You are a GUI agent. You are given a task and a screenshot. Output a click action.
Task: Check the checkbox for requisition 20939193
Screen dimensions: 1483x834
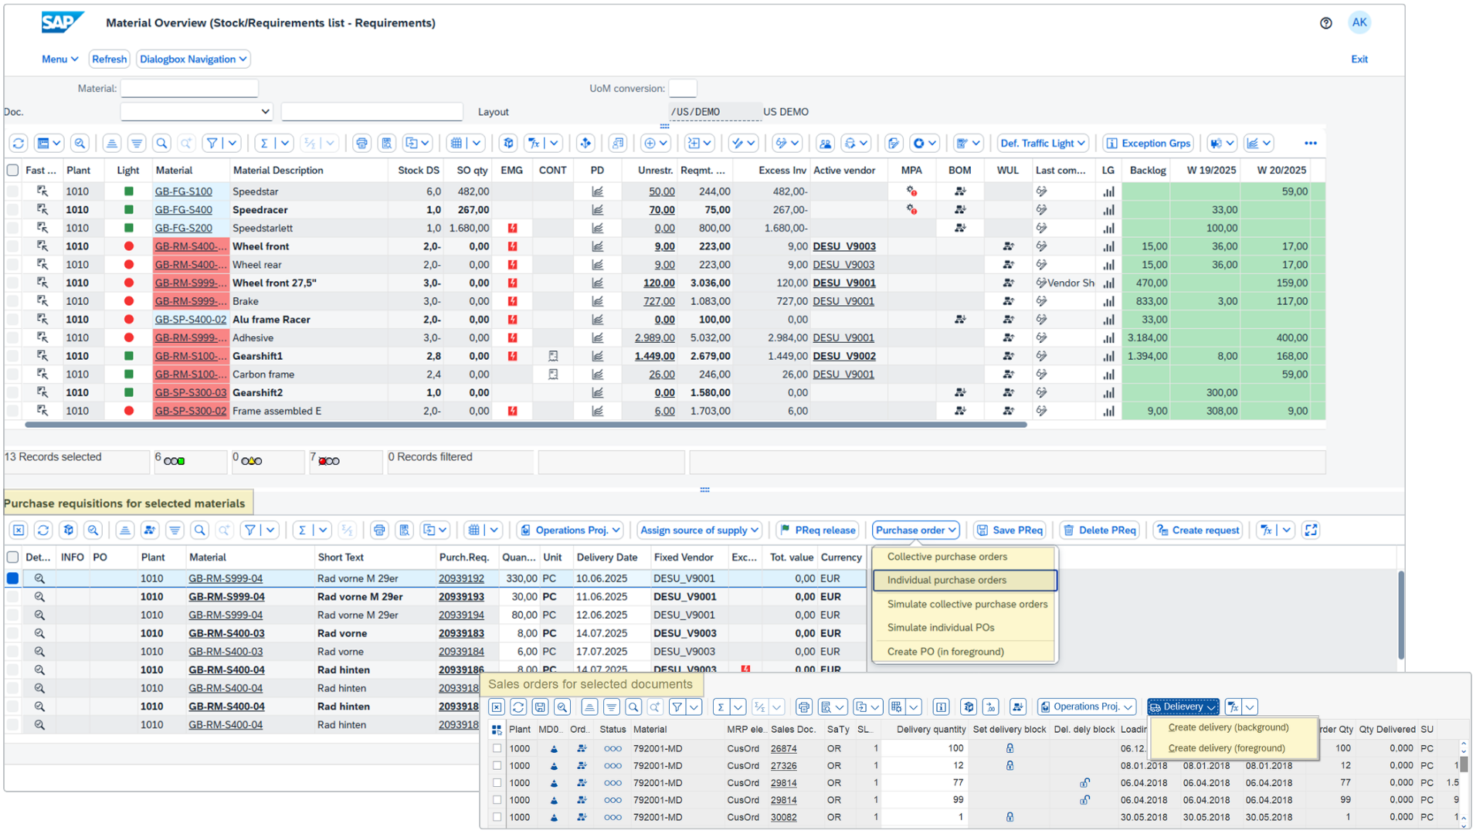pyautogui.click(x=12, y=596)
